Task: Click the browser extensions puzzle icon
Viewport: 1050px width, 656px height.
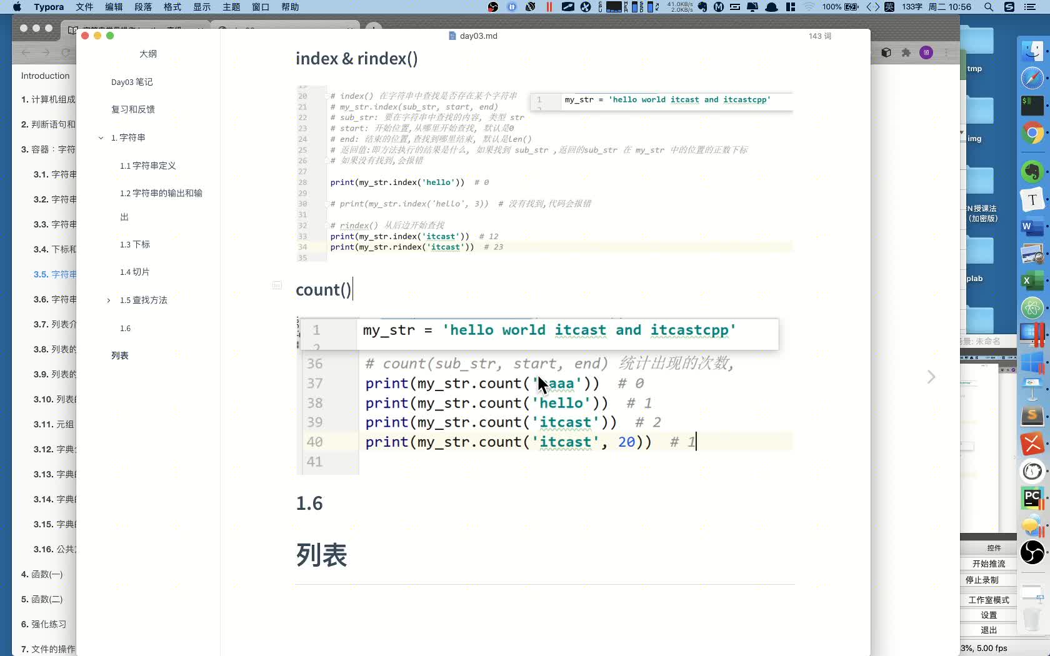Action: tap(906, 52)
